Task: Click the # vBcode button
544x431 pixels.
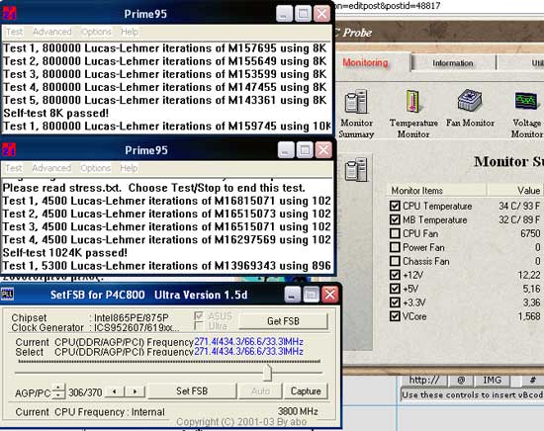Action: coord(532,380)
